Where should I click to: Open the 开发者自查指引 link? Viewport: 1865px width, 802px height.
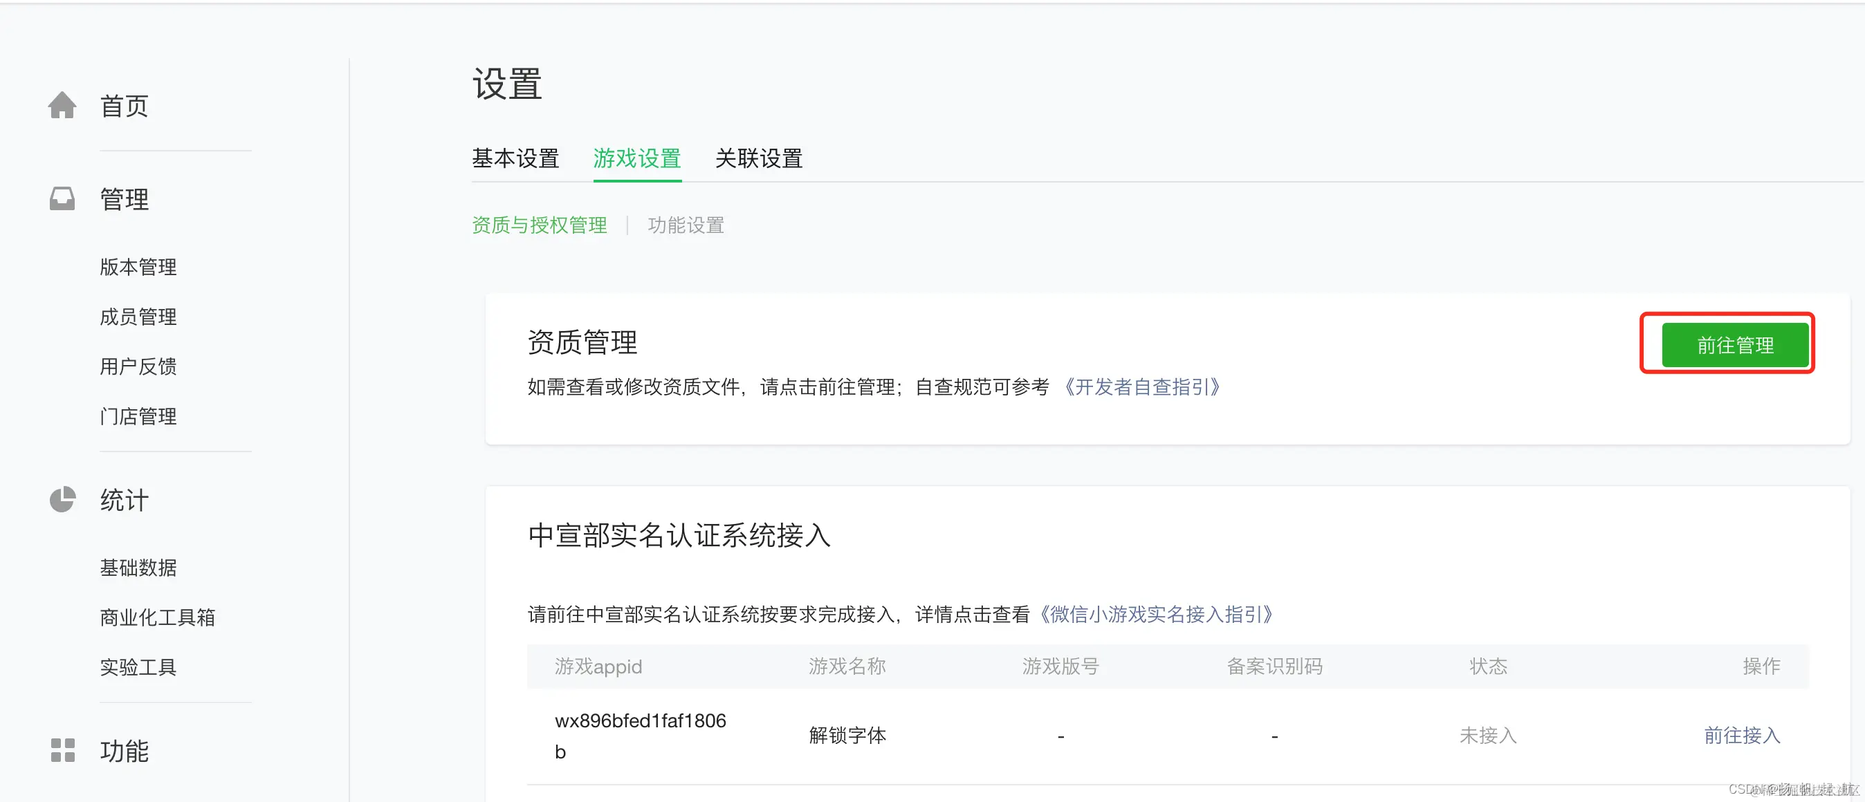coord(1143,387)
